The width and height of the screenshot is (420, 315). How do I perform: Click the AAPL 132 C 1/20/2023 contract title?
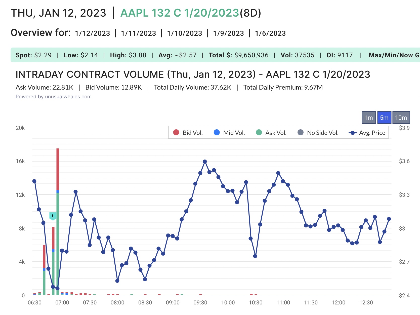(180, 13)
